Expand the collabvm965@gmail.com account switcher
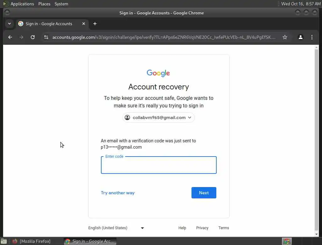322x245 pixels. [x=158, y=117]
